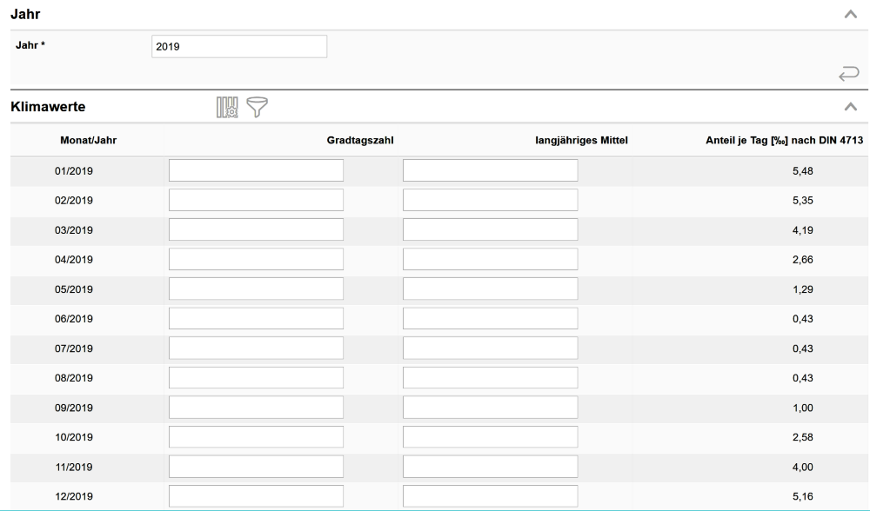Collapse the Jahr section

[x=852, y=16]
